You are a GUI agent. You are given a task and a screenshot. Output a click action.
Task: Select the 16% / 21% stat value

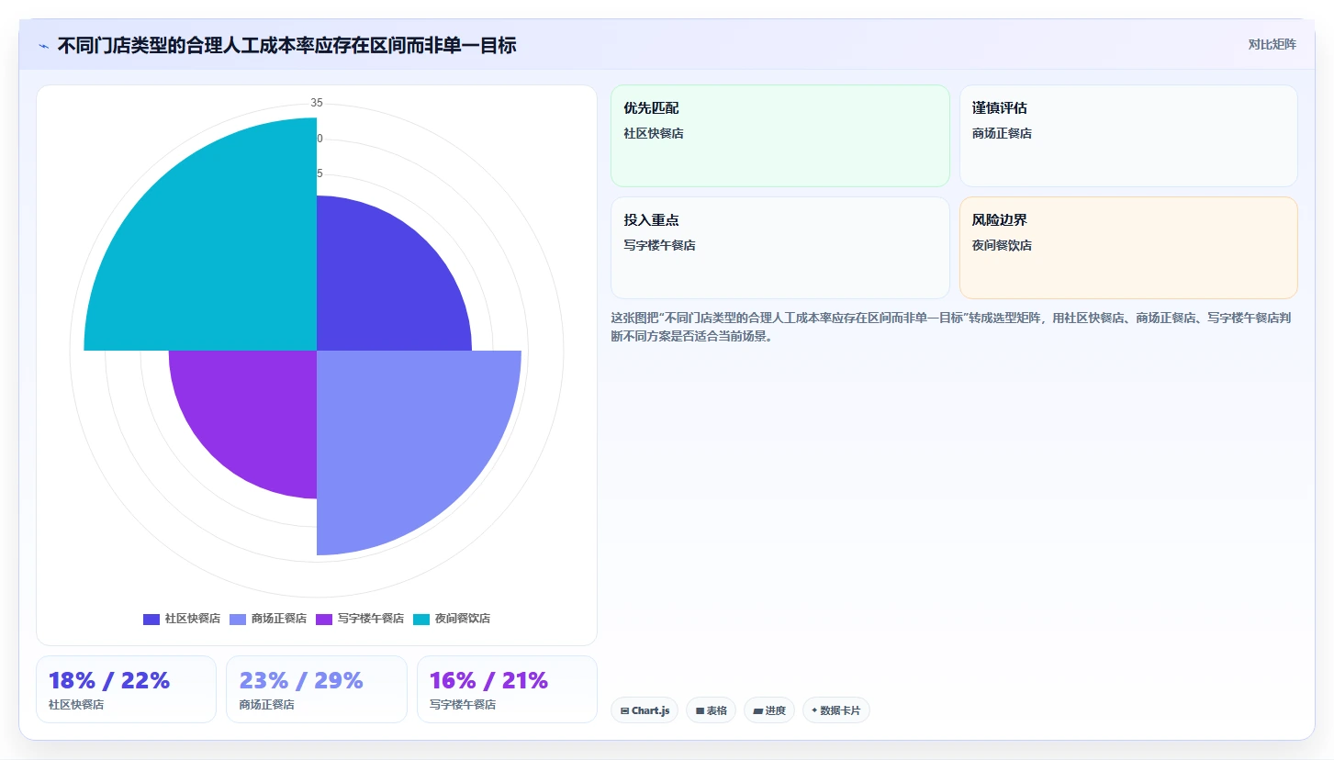488,680
